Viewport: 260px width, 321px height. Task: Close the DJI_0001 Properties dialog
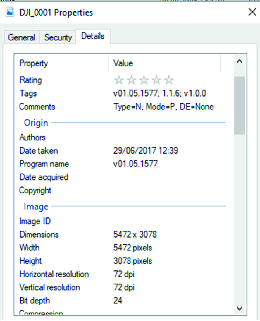point(252,12)
